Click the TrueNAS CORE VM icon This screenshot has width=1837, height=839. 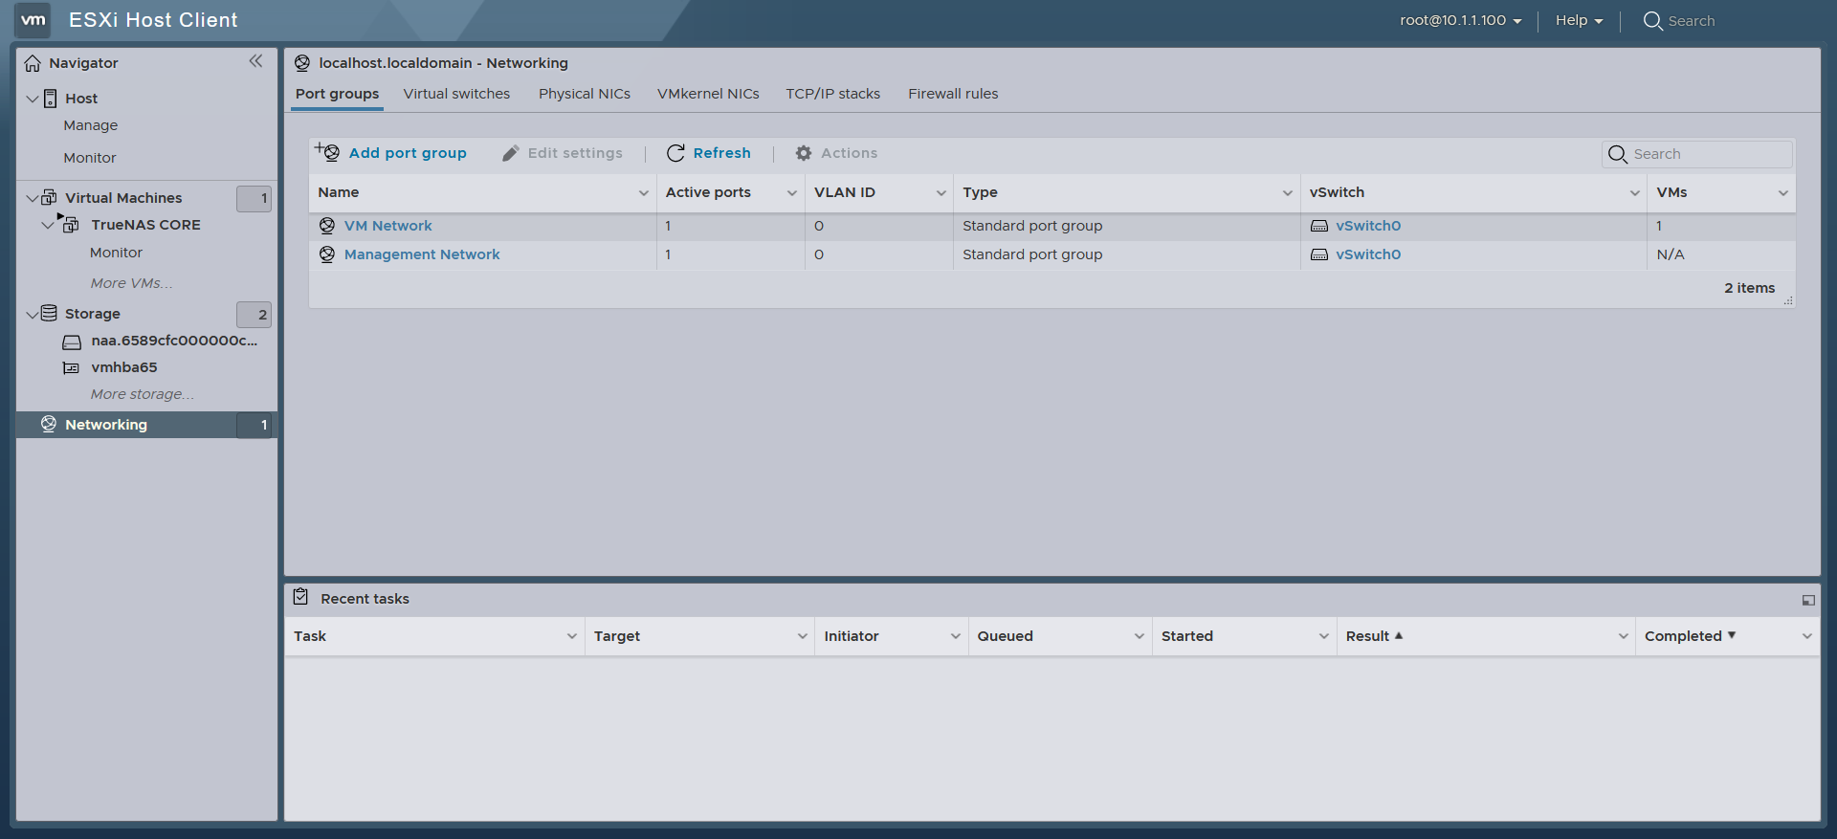coord(71,225)
